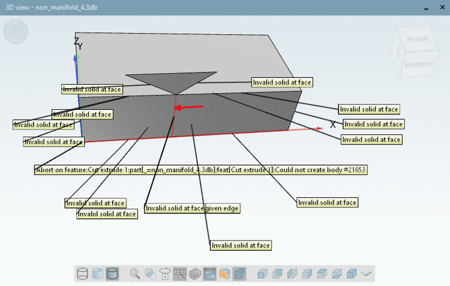Click the plane orientation icon at toolbar end

click(367, 273)
